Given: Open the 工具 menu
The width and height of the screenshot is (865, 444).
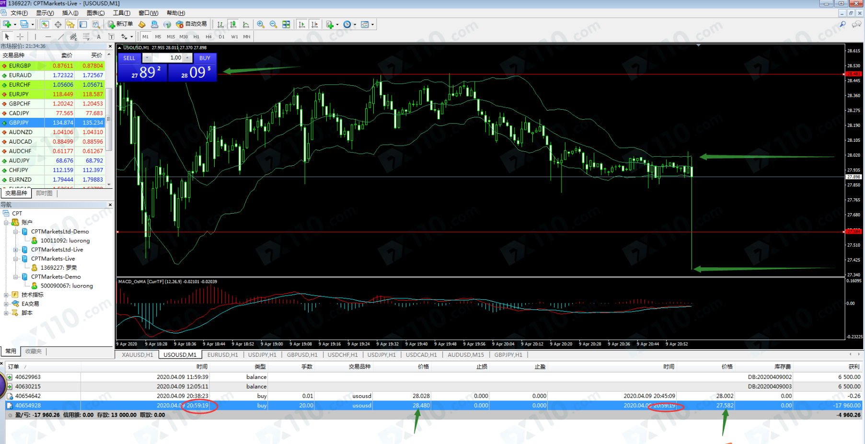Looking at the screenshot, I should 122,13.
